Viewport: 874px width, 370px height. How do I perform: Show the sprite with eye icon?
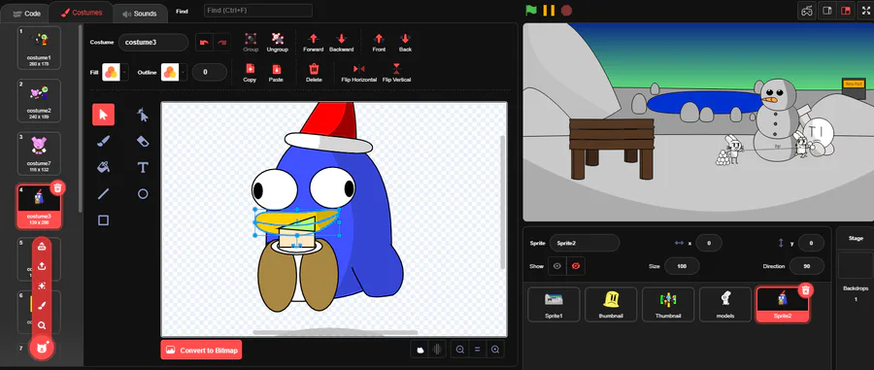pyautogui.click(x=556, y=266)
